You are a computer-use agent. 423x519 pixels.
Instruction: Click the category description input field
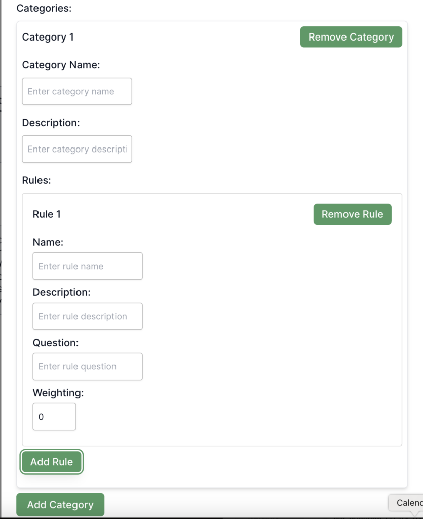coord(77,149)
